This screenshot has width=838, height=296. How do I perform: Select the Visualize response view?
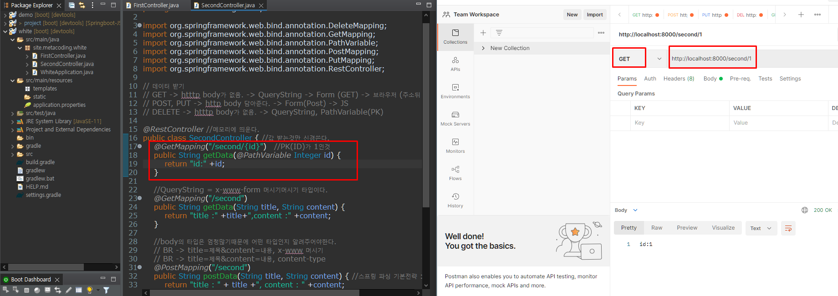click(723, 228)
